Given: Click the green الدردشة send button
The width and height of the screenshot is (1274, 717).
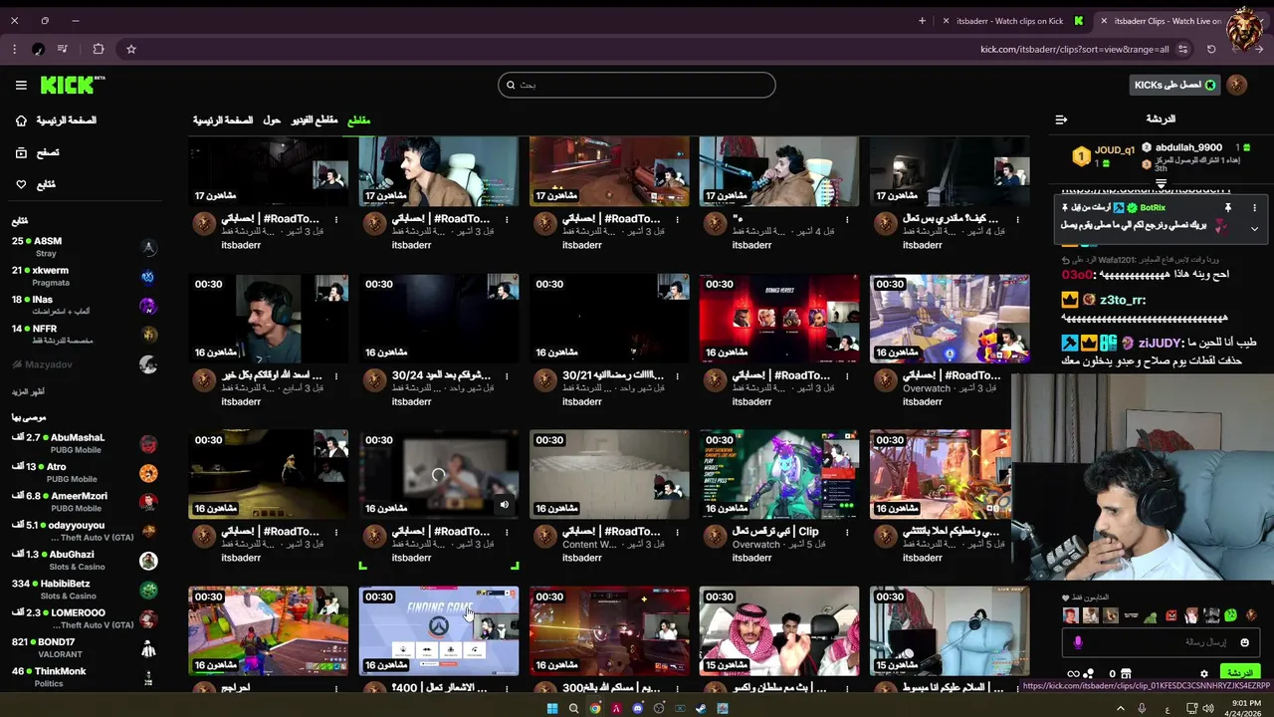Looking at the screenshot, I should point(1239,673).
